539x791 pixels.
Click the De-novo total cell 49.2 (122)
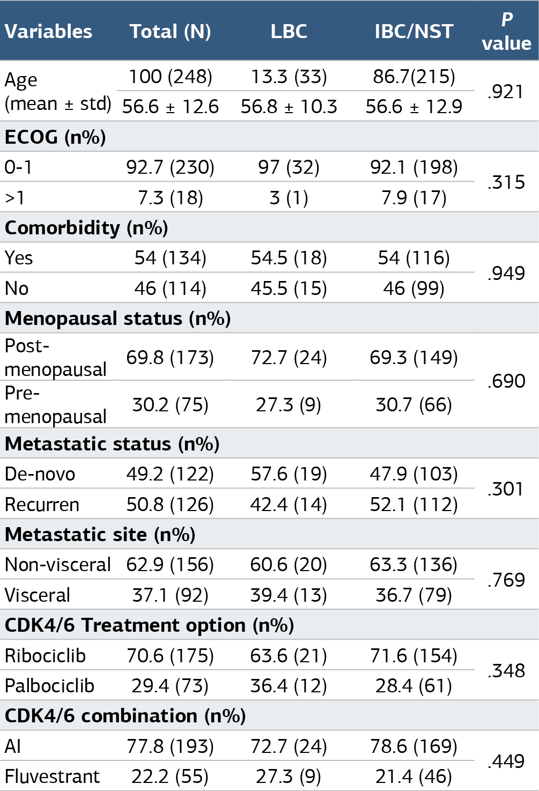tap(170, 474)
